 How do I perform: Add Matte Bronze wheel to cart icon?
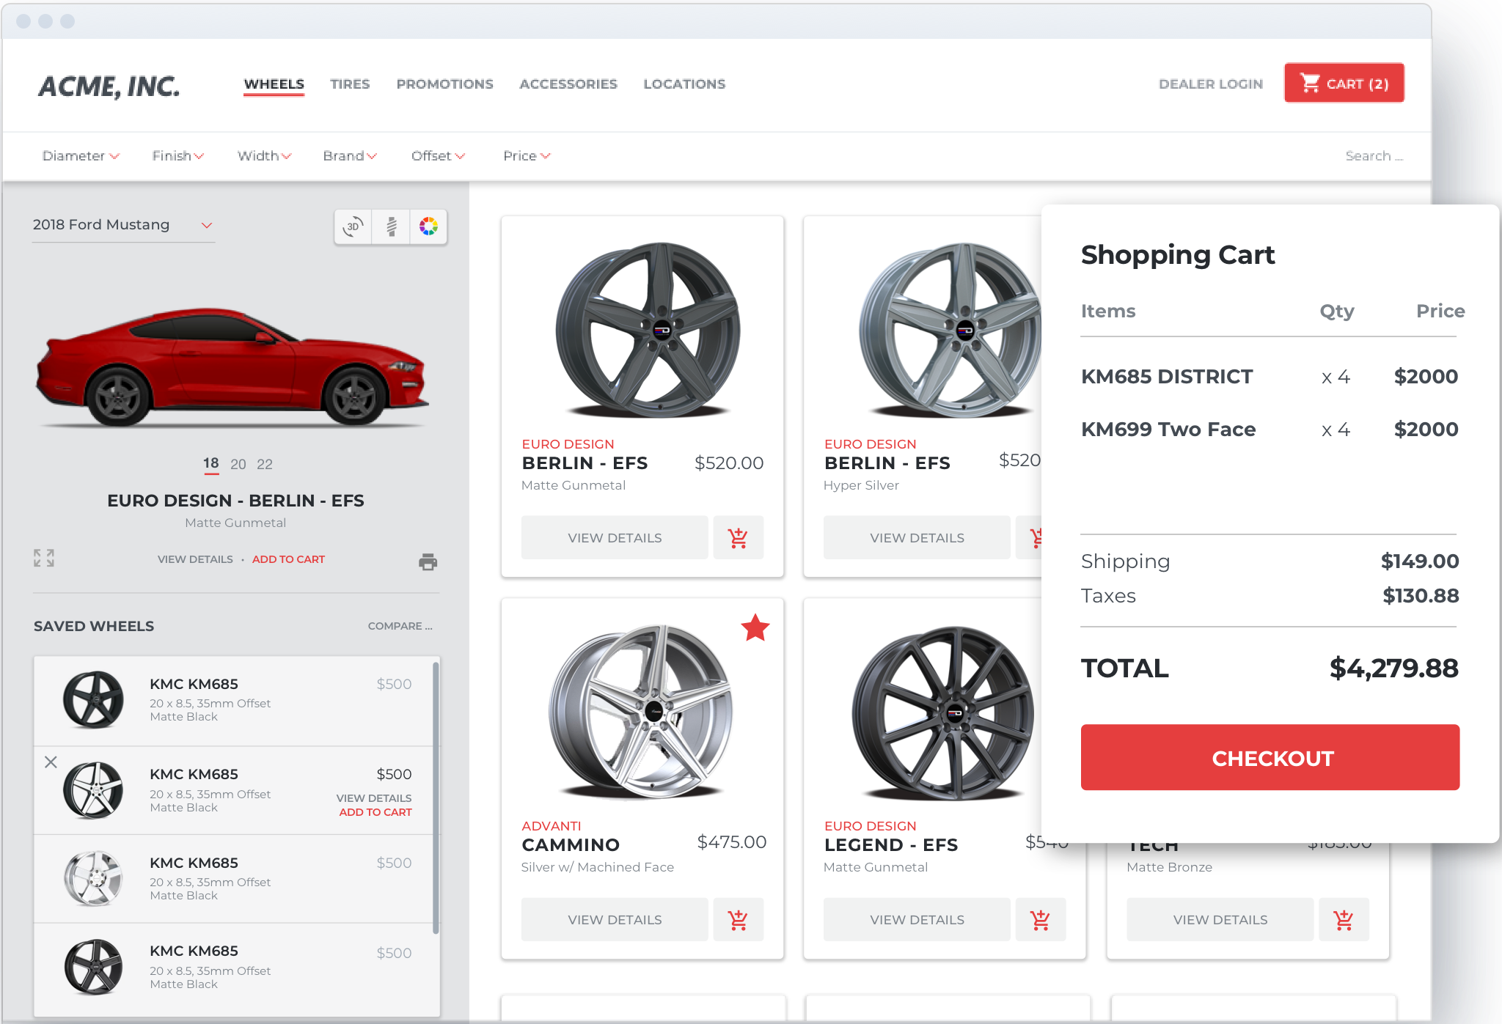pyautogui.click(x=1344, y=920)
